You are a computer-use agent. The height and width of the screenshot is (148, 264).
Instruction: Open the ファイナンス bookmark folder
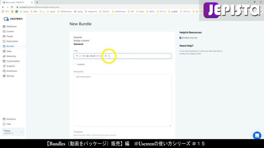pyautogui.click(x=185, y=12)
